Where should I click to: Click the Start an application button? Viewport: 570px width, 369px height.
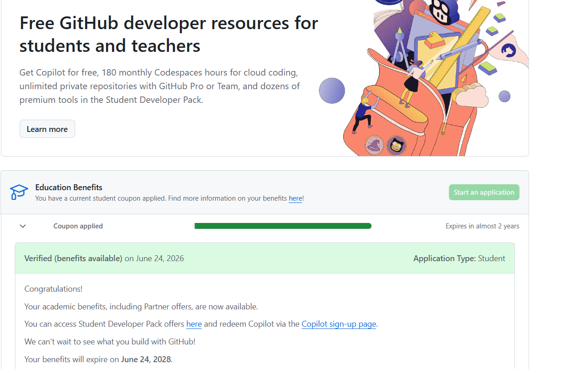pyautogui.click(x=484, y=192)
